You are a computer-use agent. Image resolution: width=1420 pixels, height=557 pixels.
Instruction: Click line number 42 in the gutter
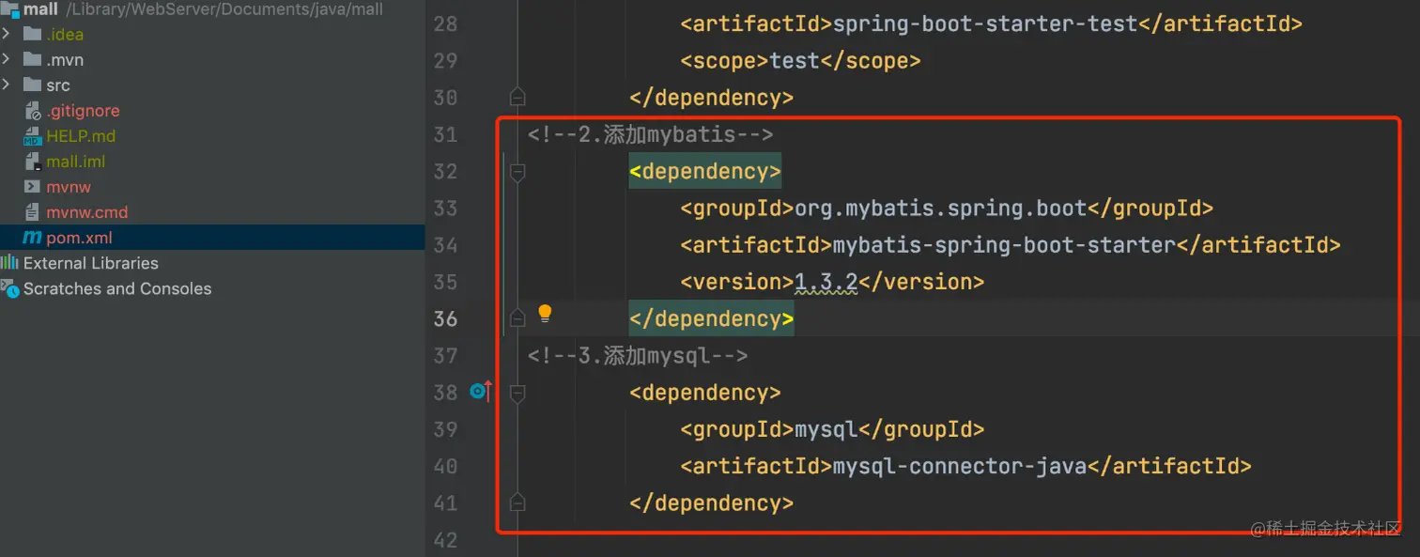445,540
